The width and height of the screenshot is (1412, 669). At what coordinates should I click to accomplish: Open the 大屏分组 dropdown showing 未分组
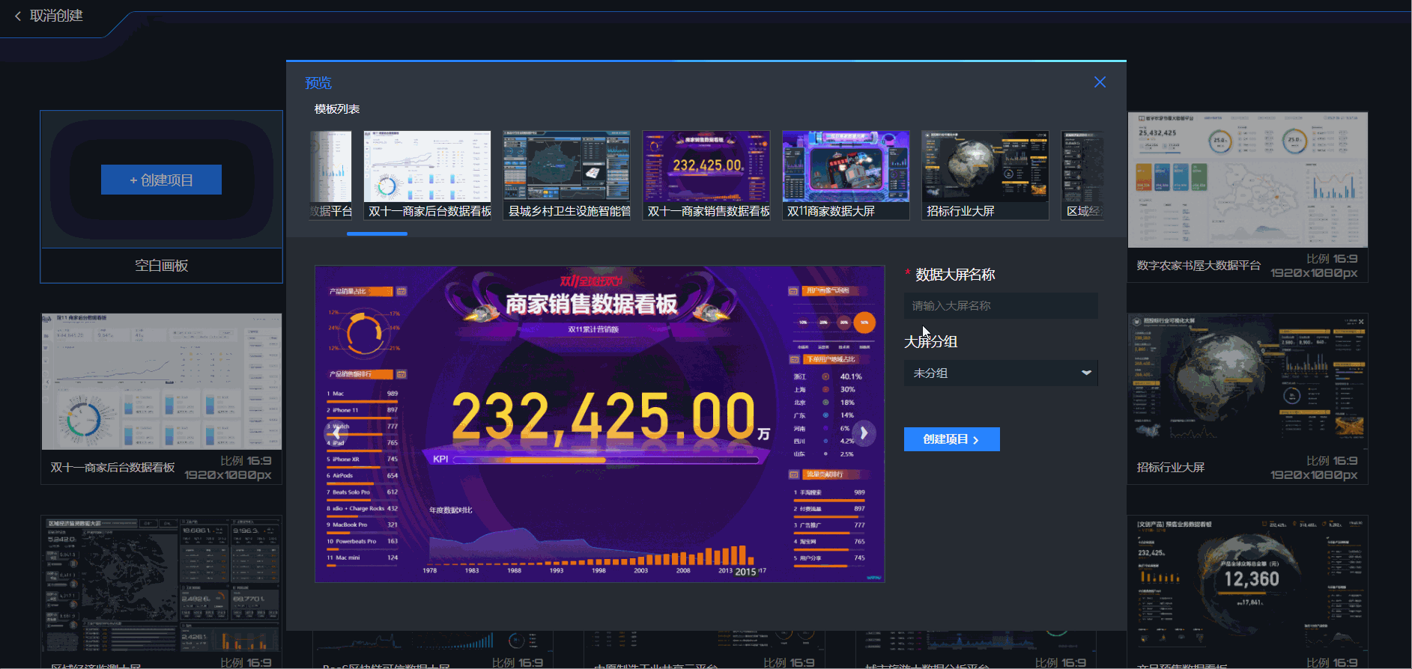[1001, 373]
